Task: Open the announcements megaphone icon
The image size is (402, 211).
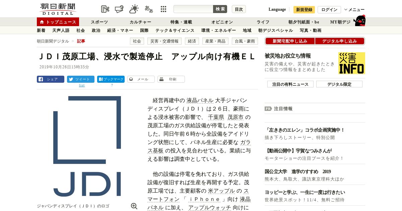Action: [x=119, y=9]
